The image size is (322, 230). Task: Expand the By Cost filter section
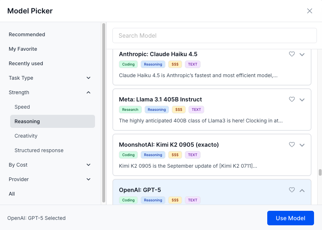click(50, 165)
